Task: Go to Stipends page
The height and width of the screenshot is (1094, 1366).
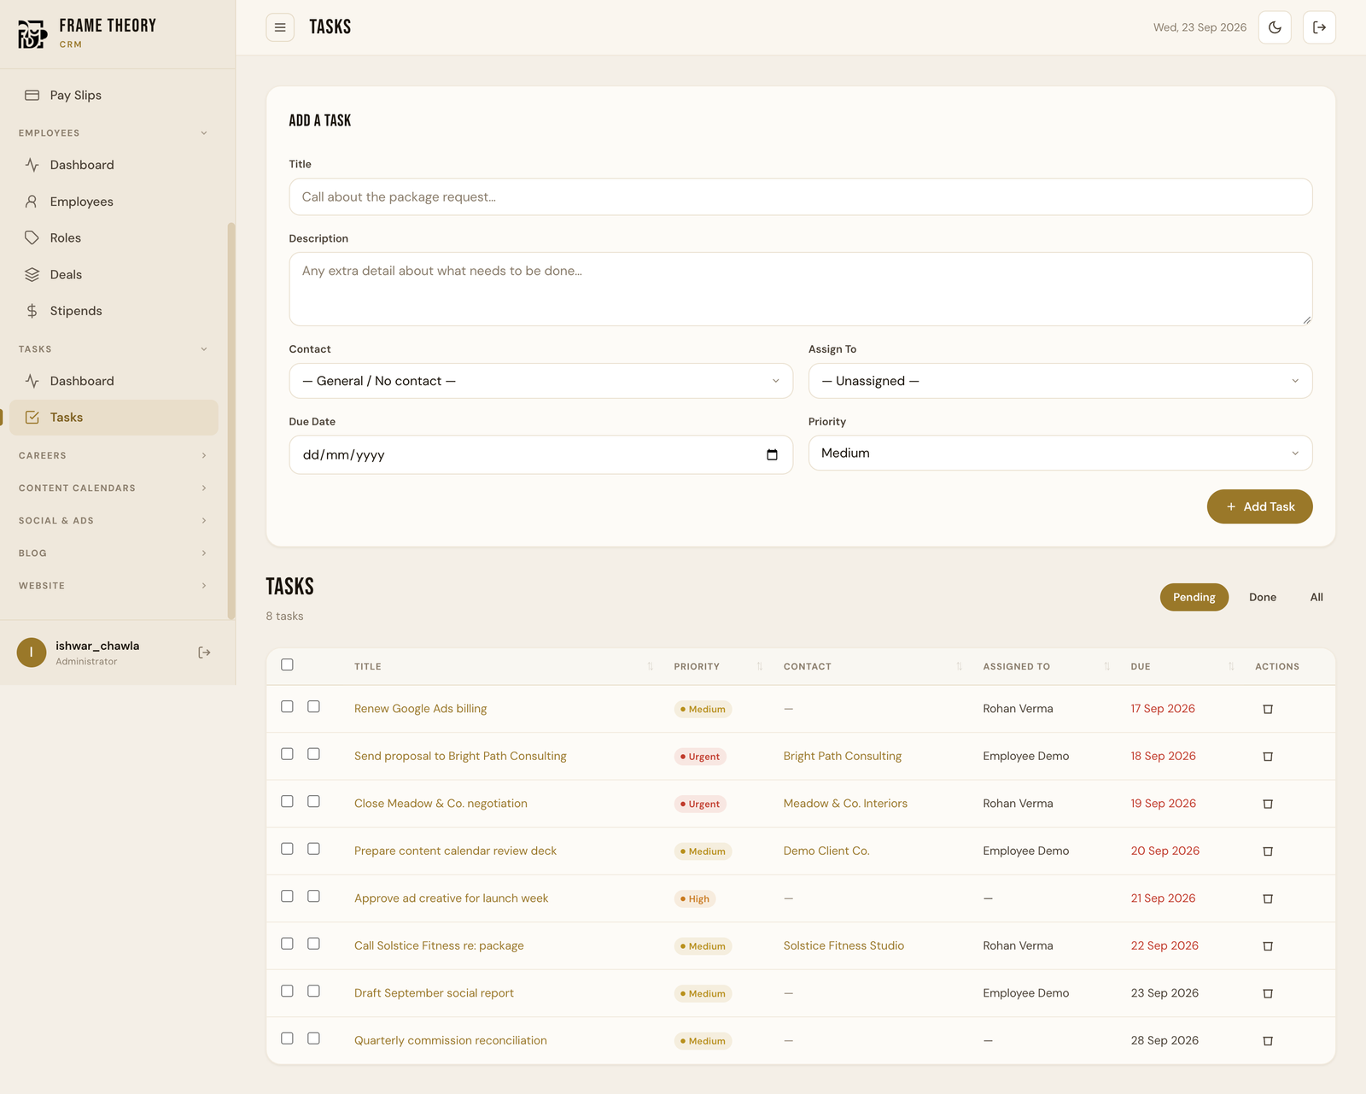Action: pos(114,311)
